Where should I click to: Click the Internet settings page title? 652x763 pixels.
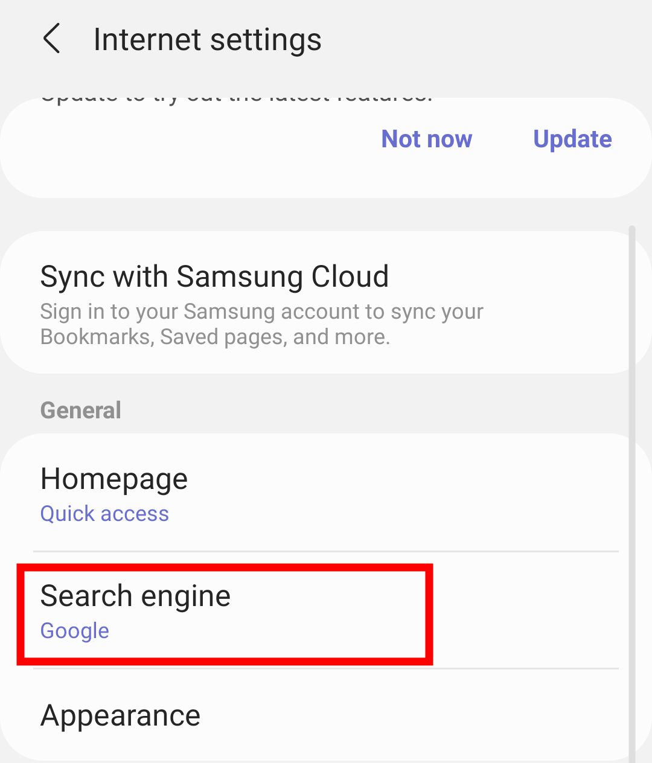tap(207, 40)
